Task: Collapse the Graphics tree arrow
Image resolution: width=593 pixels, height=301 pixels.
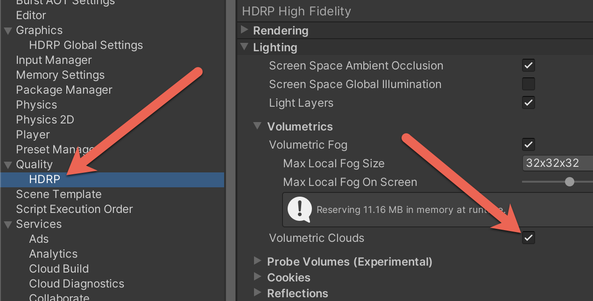Action: [8, 30]
